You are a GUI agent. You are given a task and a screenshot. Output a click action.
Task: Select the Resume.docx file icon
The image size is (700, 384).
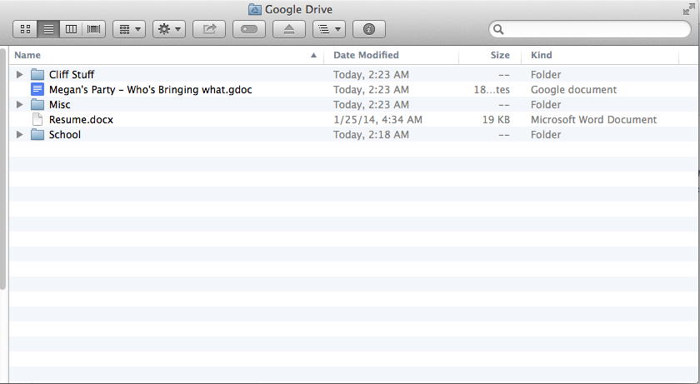click(x=37, y=119)
